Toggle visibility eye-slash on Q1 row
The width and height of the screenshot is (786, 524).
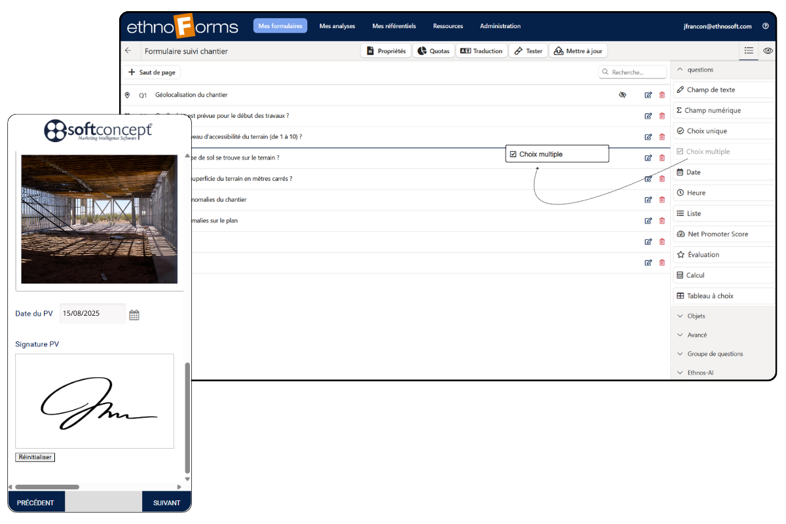[x=622, y=95]
